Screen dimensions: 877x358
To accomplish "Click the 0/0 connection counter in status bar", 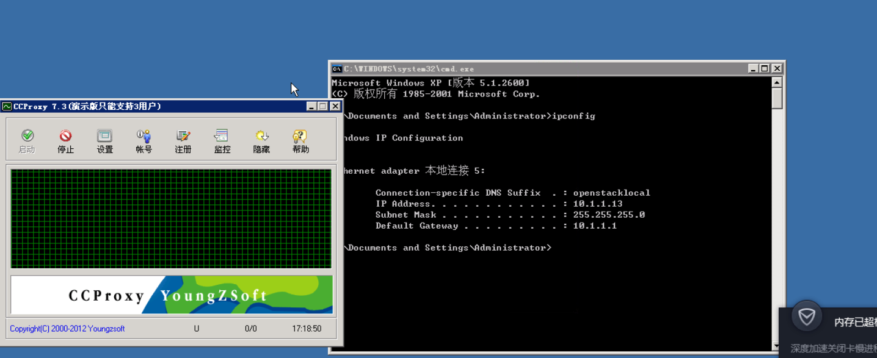I will tap(251, 329).
